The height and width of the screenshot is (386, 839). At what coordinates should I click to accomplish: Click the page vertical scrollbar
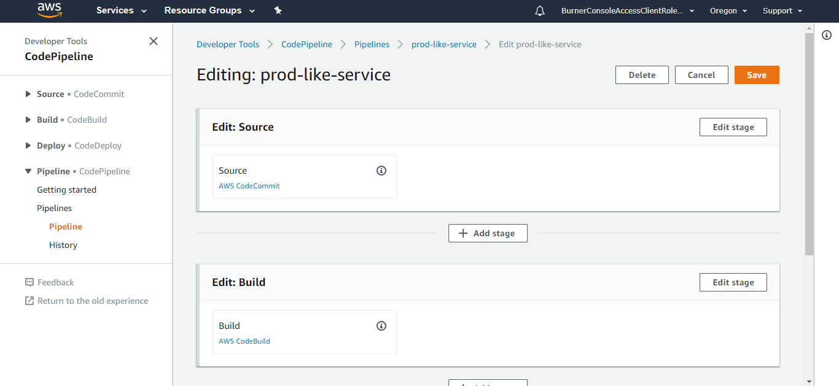coord(810,144)
